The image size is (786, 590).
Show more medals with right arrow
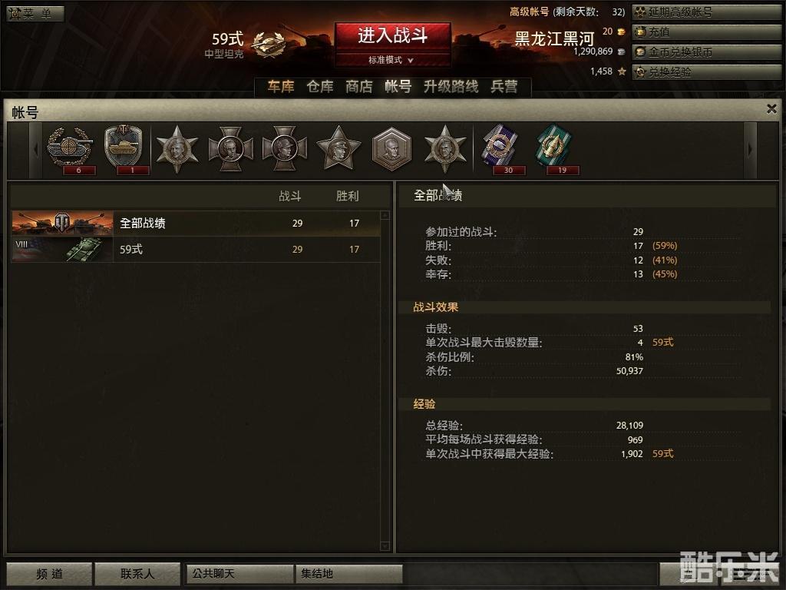tap(750, 150)
